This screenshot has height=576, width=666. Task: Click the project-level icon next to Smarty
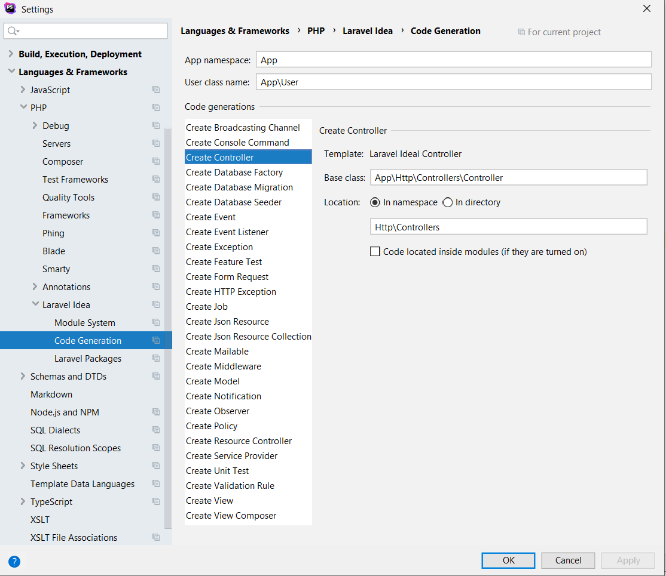coord(156,269)
